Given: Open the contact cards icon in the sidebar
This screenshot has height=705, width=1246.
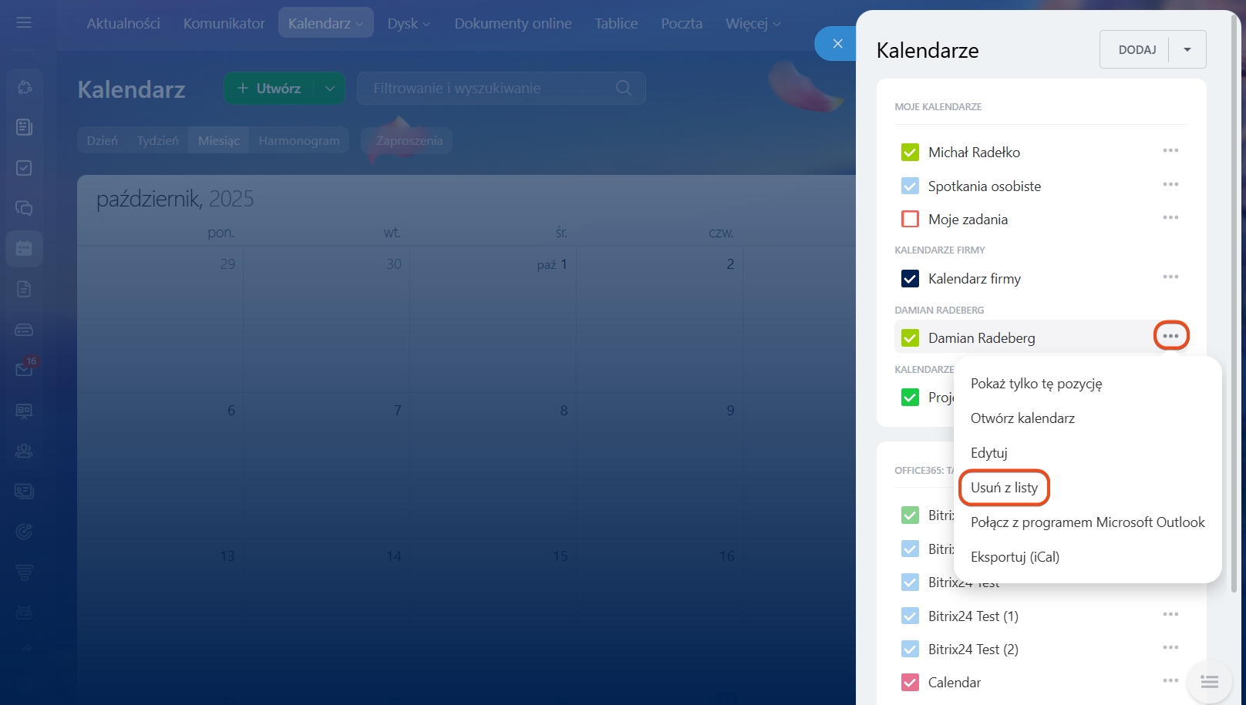Looking at the screenshot, I should point(24,491).
